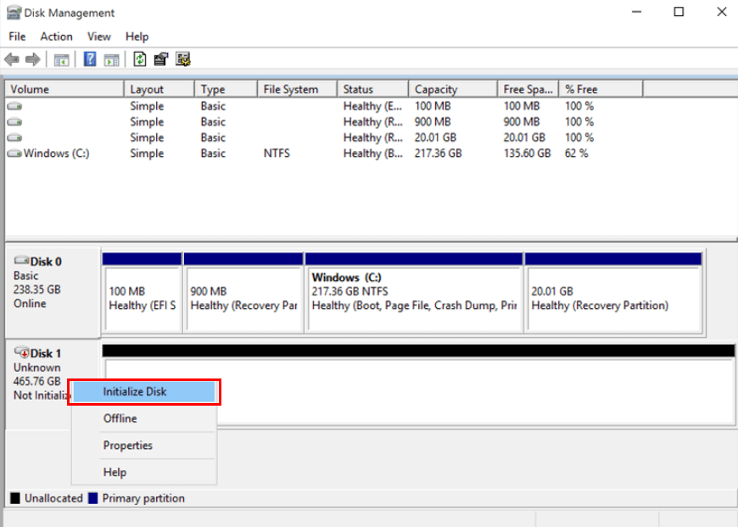Image resolution: width=738 pixels, height=527 pixels.
Task: Click the Windows (C:) volume drive icon
Action: 14,154
